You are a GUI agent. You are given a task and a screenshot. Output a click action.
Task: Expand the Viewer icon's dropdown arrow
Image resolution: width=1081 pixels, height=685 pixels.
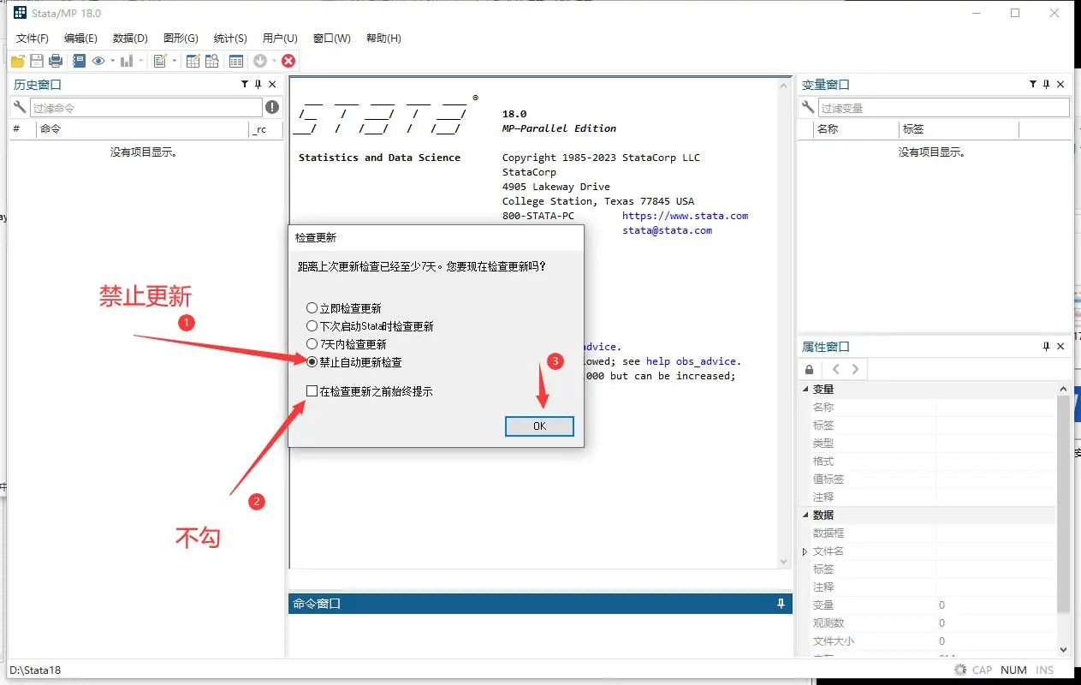point(111,60)
